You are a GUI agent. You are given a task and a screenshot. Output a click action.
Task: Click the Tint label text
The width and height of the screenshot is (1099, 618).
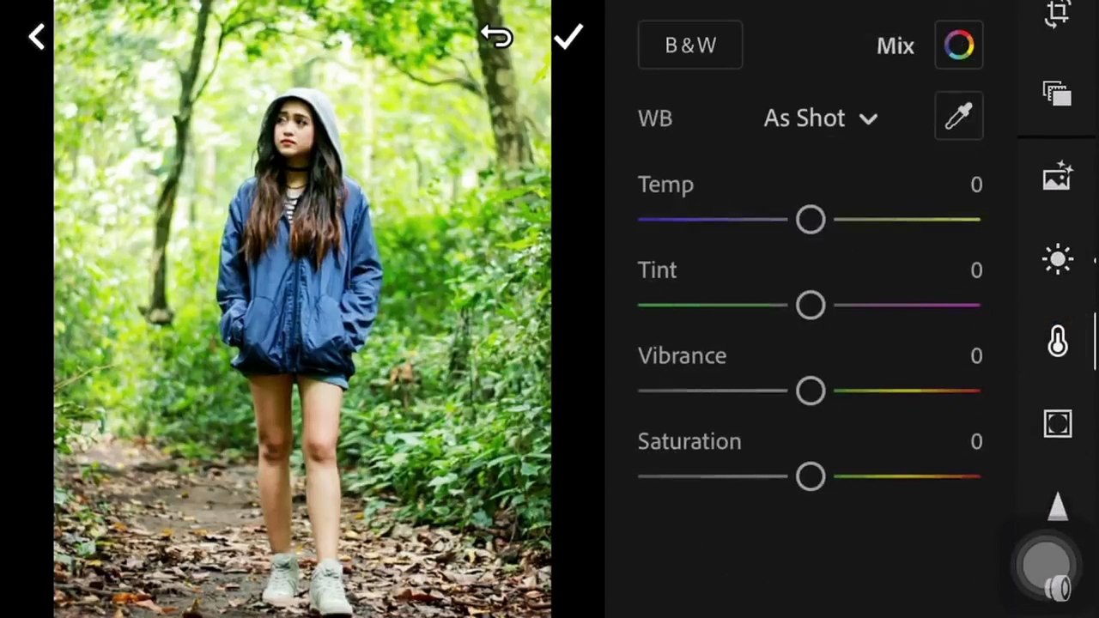point(657,270)
